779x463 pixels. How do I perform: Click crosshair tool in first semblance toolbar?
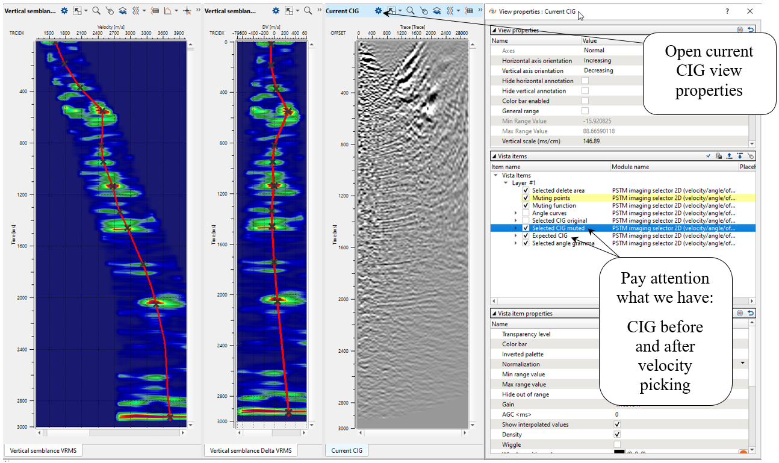187,11
